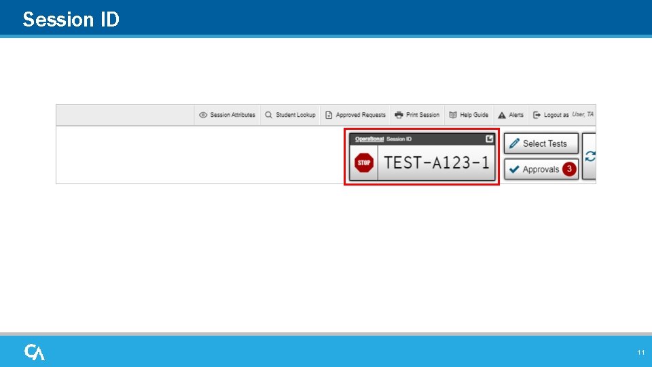Click the pop-out icon on the Session ID panel
The height and width of the screenshot is (367, 652).
[490, 139]
